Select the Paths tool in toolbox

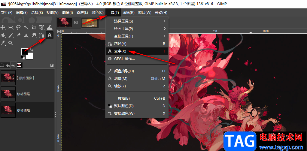tap(42, 35)
